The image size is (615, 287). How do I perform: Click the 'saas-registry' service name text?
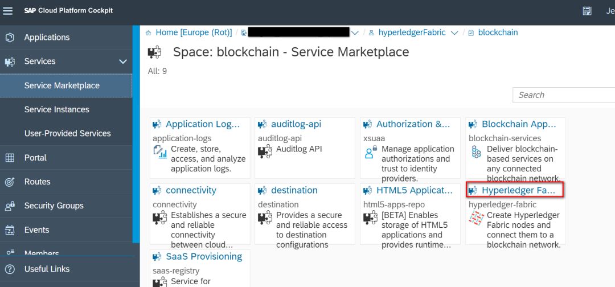coord(176,271)
